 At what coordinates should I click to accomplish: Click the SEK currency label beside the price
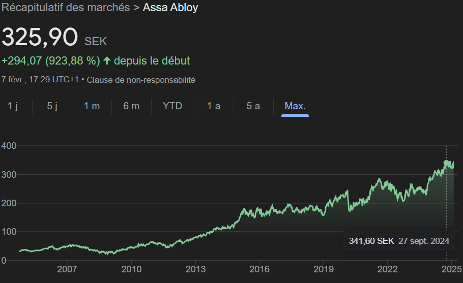(x=96, y=41)
